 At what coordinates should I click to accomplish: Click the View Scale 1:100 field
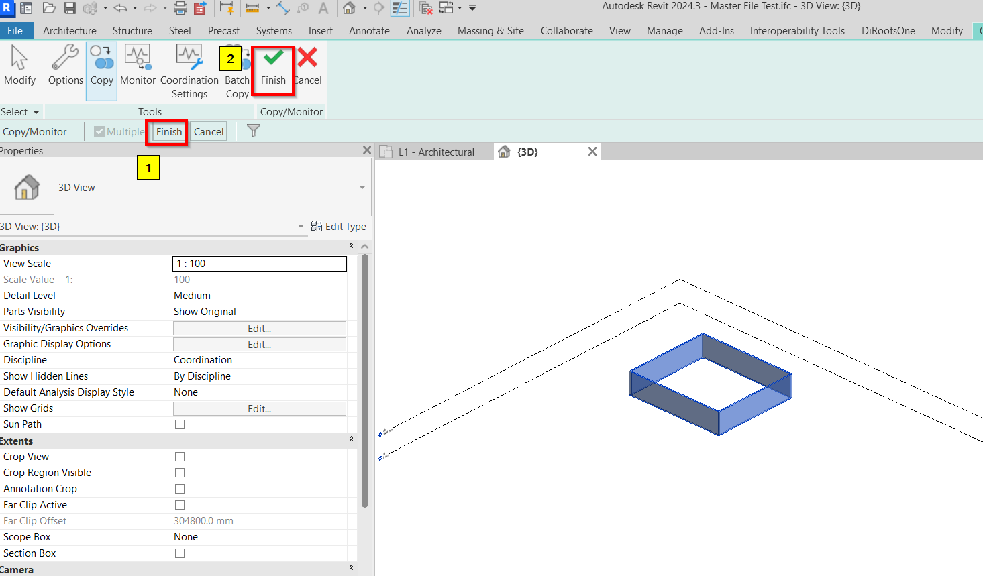click(260, 264)
